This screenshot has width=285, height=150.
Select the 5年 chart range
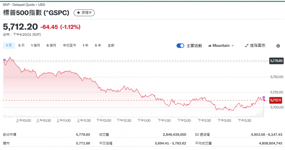[x=98, y=45]
